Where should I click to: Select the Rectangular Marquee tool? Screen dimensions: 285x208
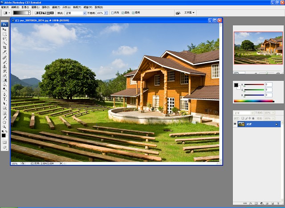4,34
